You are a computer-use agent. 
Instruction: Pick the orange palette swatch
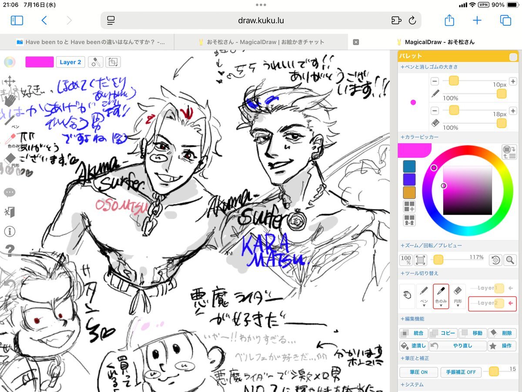(409, 193)
